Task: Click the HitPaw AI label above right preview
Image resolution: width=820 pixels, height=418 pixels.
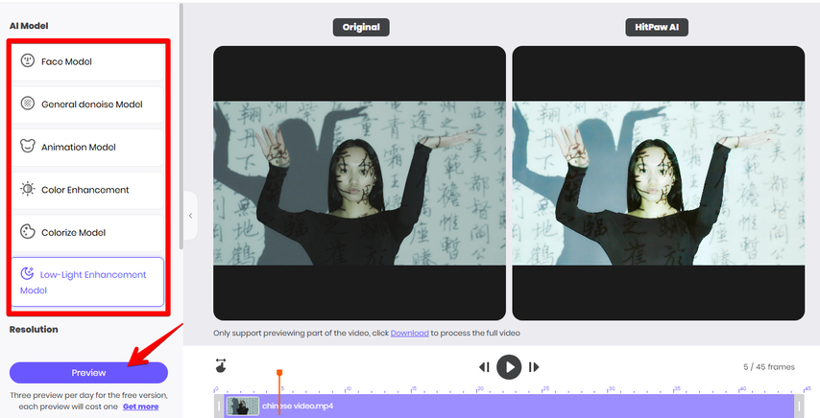Action: 657,27
